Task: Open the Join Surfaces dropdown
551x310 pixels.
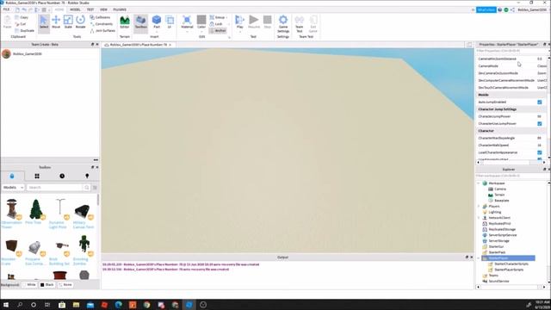Action: pyautogui.click(x=103, y=31)
